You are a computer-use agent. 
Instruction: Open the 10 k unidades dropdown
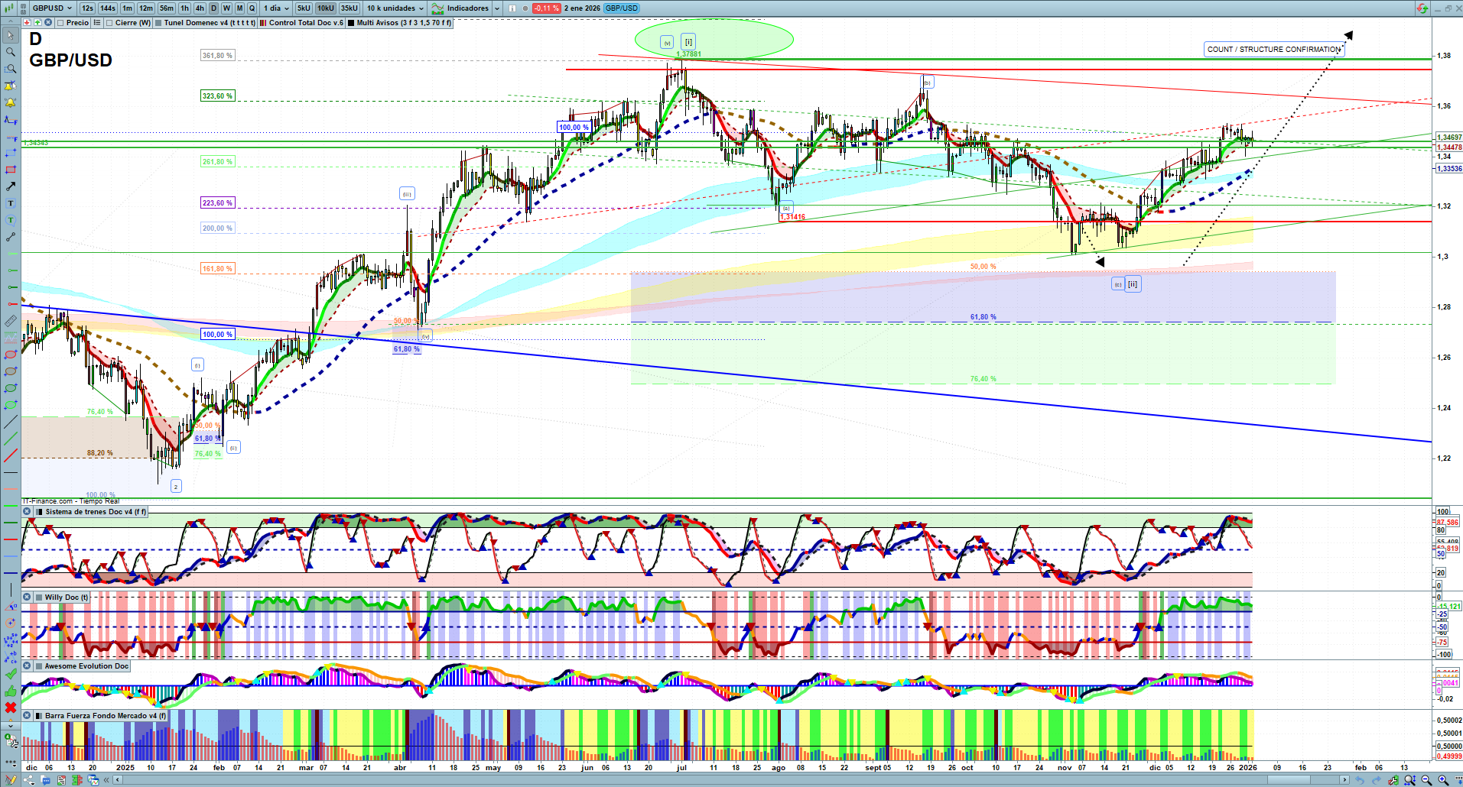pos(395,8)
